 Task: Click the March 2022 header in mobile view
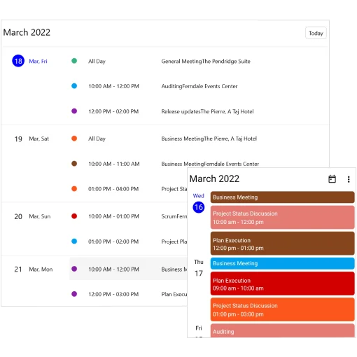click(214, 178)
